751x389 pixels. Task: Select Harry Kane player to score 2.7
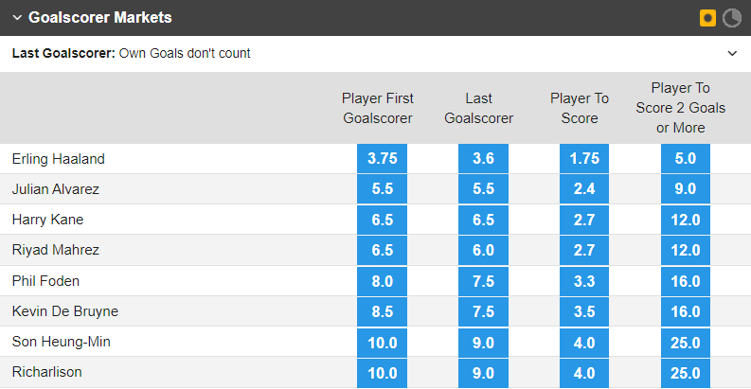pos(584,220)
